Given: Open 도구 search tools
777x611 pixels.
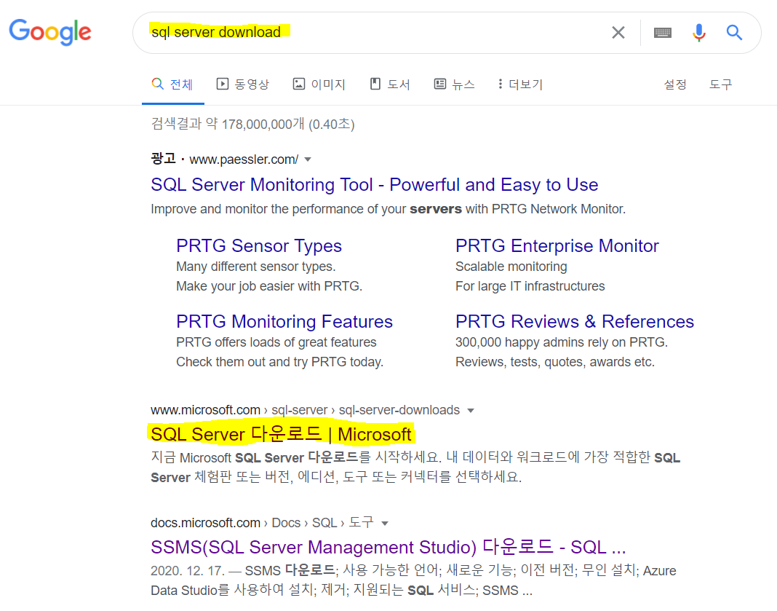Looking at the screenshot, I should point(720,84).
